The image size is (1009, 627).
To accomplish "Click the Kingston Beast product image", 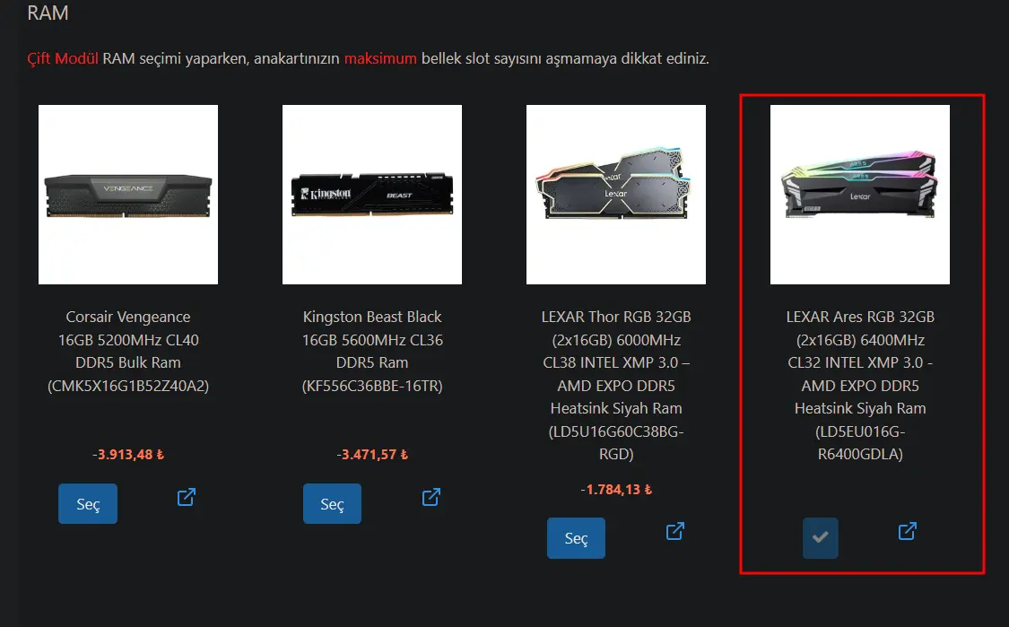I will [x=372, y=195].
